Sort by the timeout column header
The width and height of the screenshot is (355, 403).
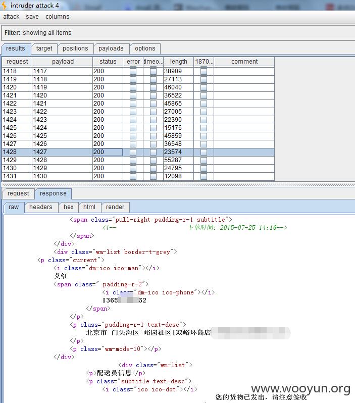tap(153, 62)
